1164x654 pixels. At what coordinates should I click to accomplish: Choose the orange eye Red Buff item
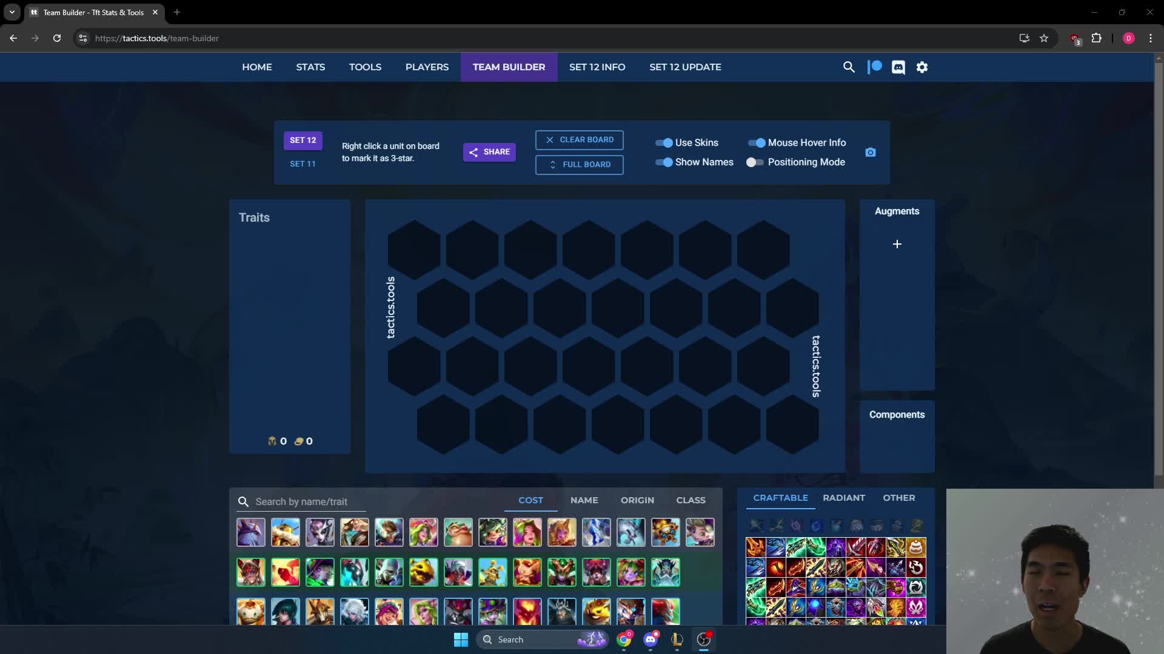point(775,567)
